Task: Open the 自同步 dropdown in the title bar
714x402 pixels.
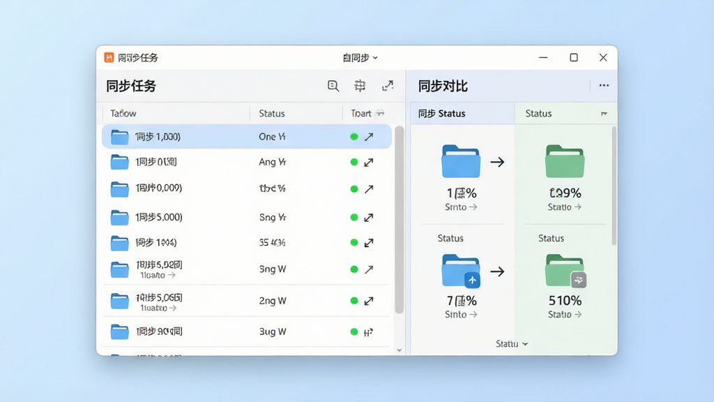Action: tap(360, 58)
